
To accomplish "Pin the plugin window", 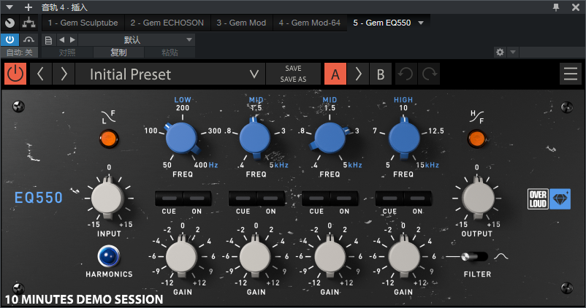I will [556, 7].
